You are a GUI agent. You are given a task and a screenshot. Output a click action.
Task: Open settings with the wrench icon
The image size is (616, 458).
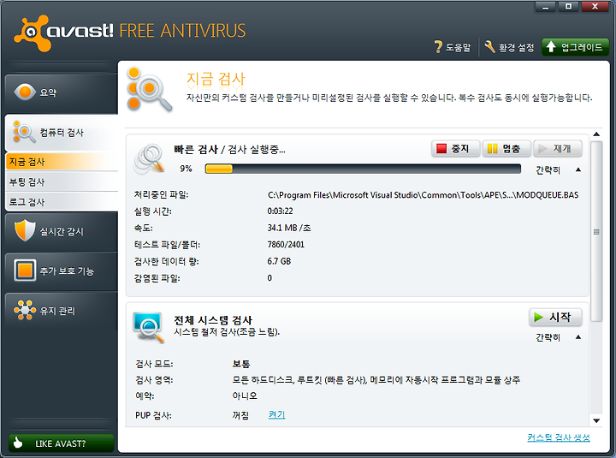pyautogui.click(x=489, y=47)
